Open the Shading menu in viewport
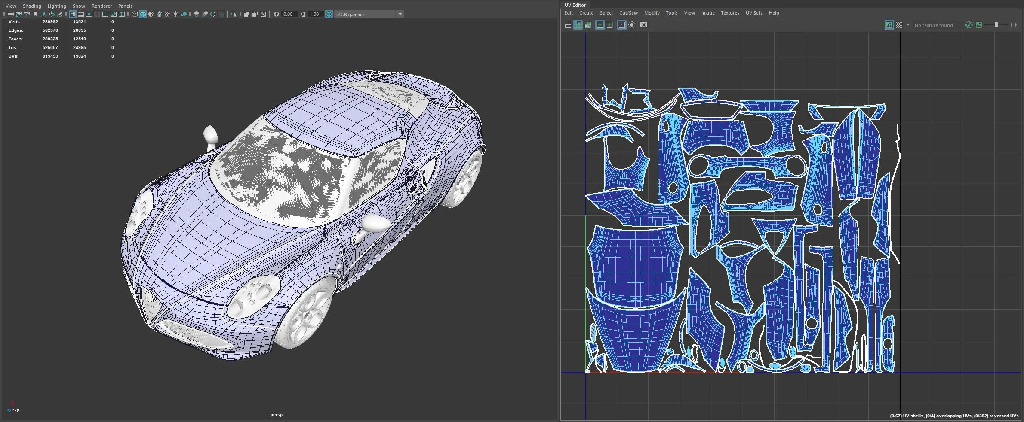 coord(32,6)
